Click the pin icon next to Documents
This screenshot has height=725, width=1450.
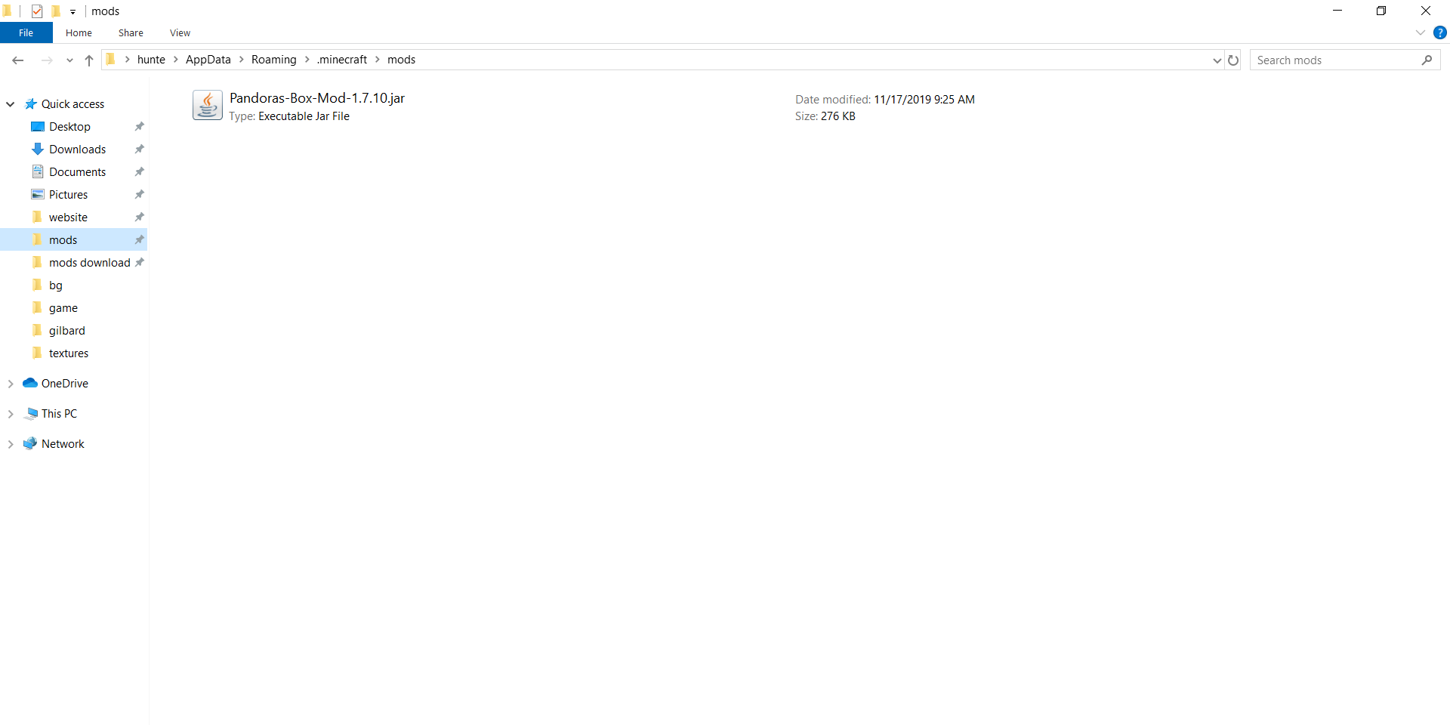(139, 172)
